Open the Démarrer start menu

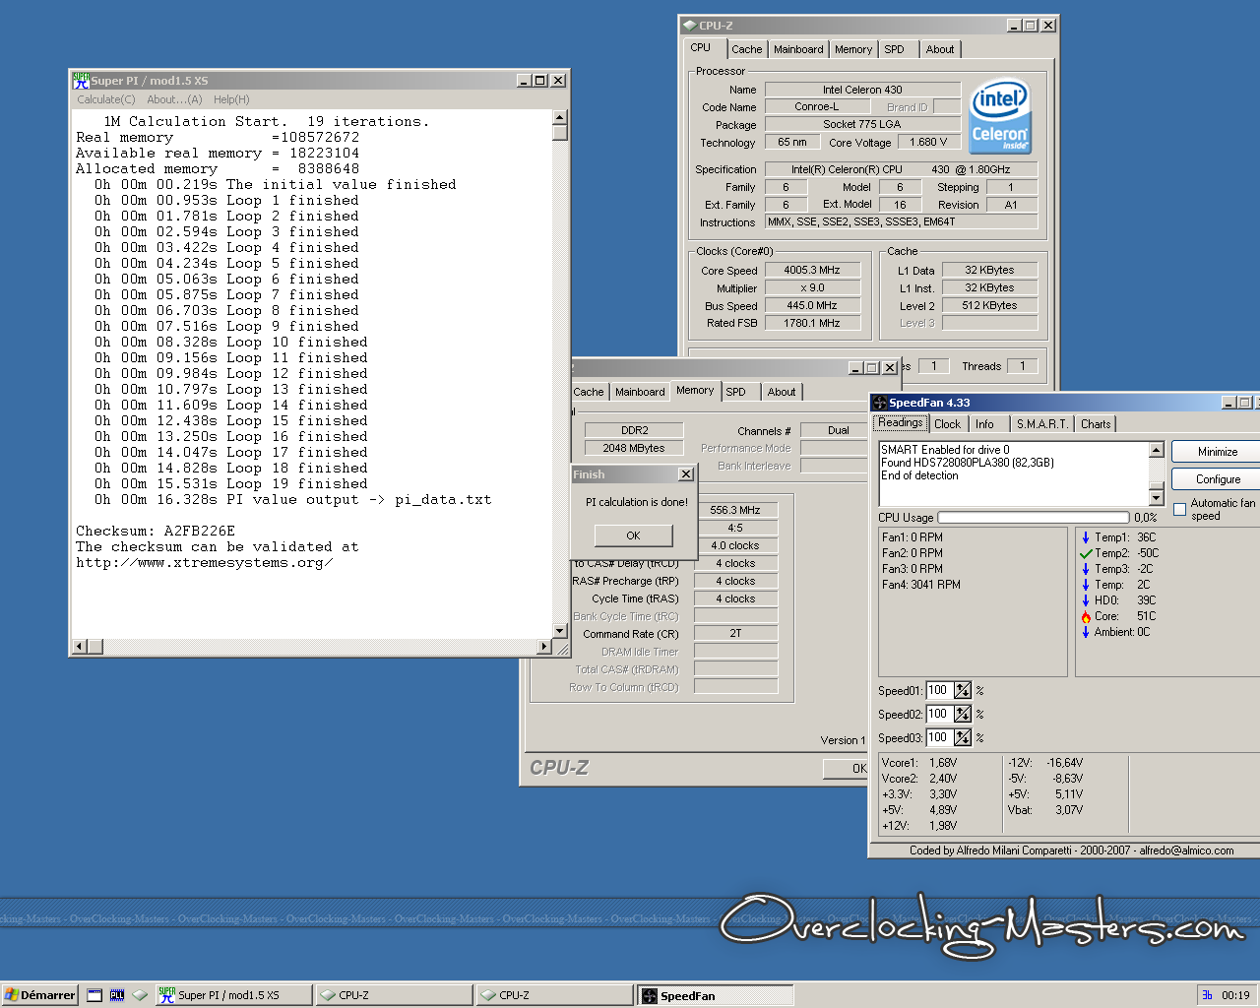[x=40, y=995]
